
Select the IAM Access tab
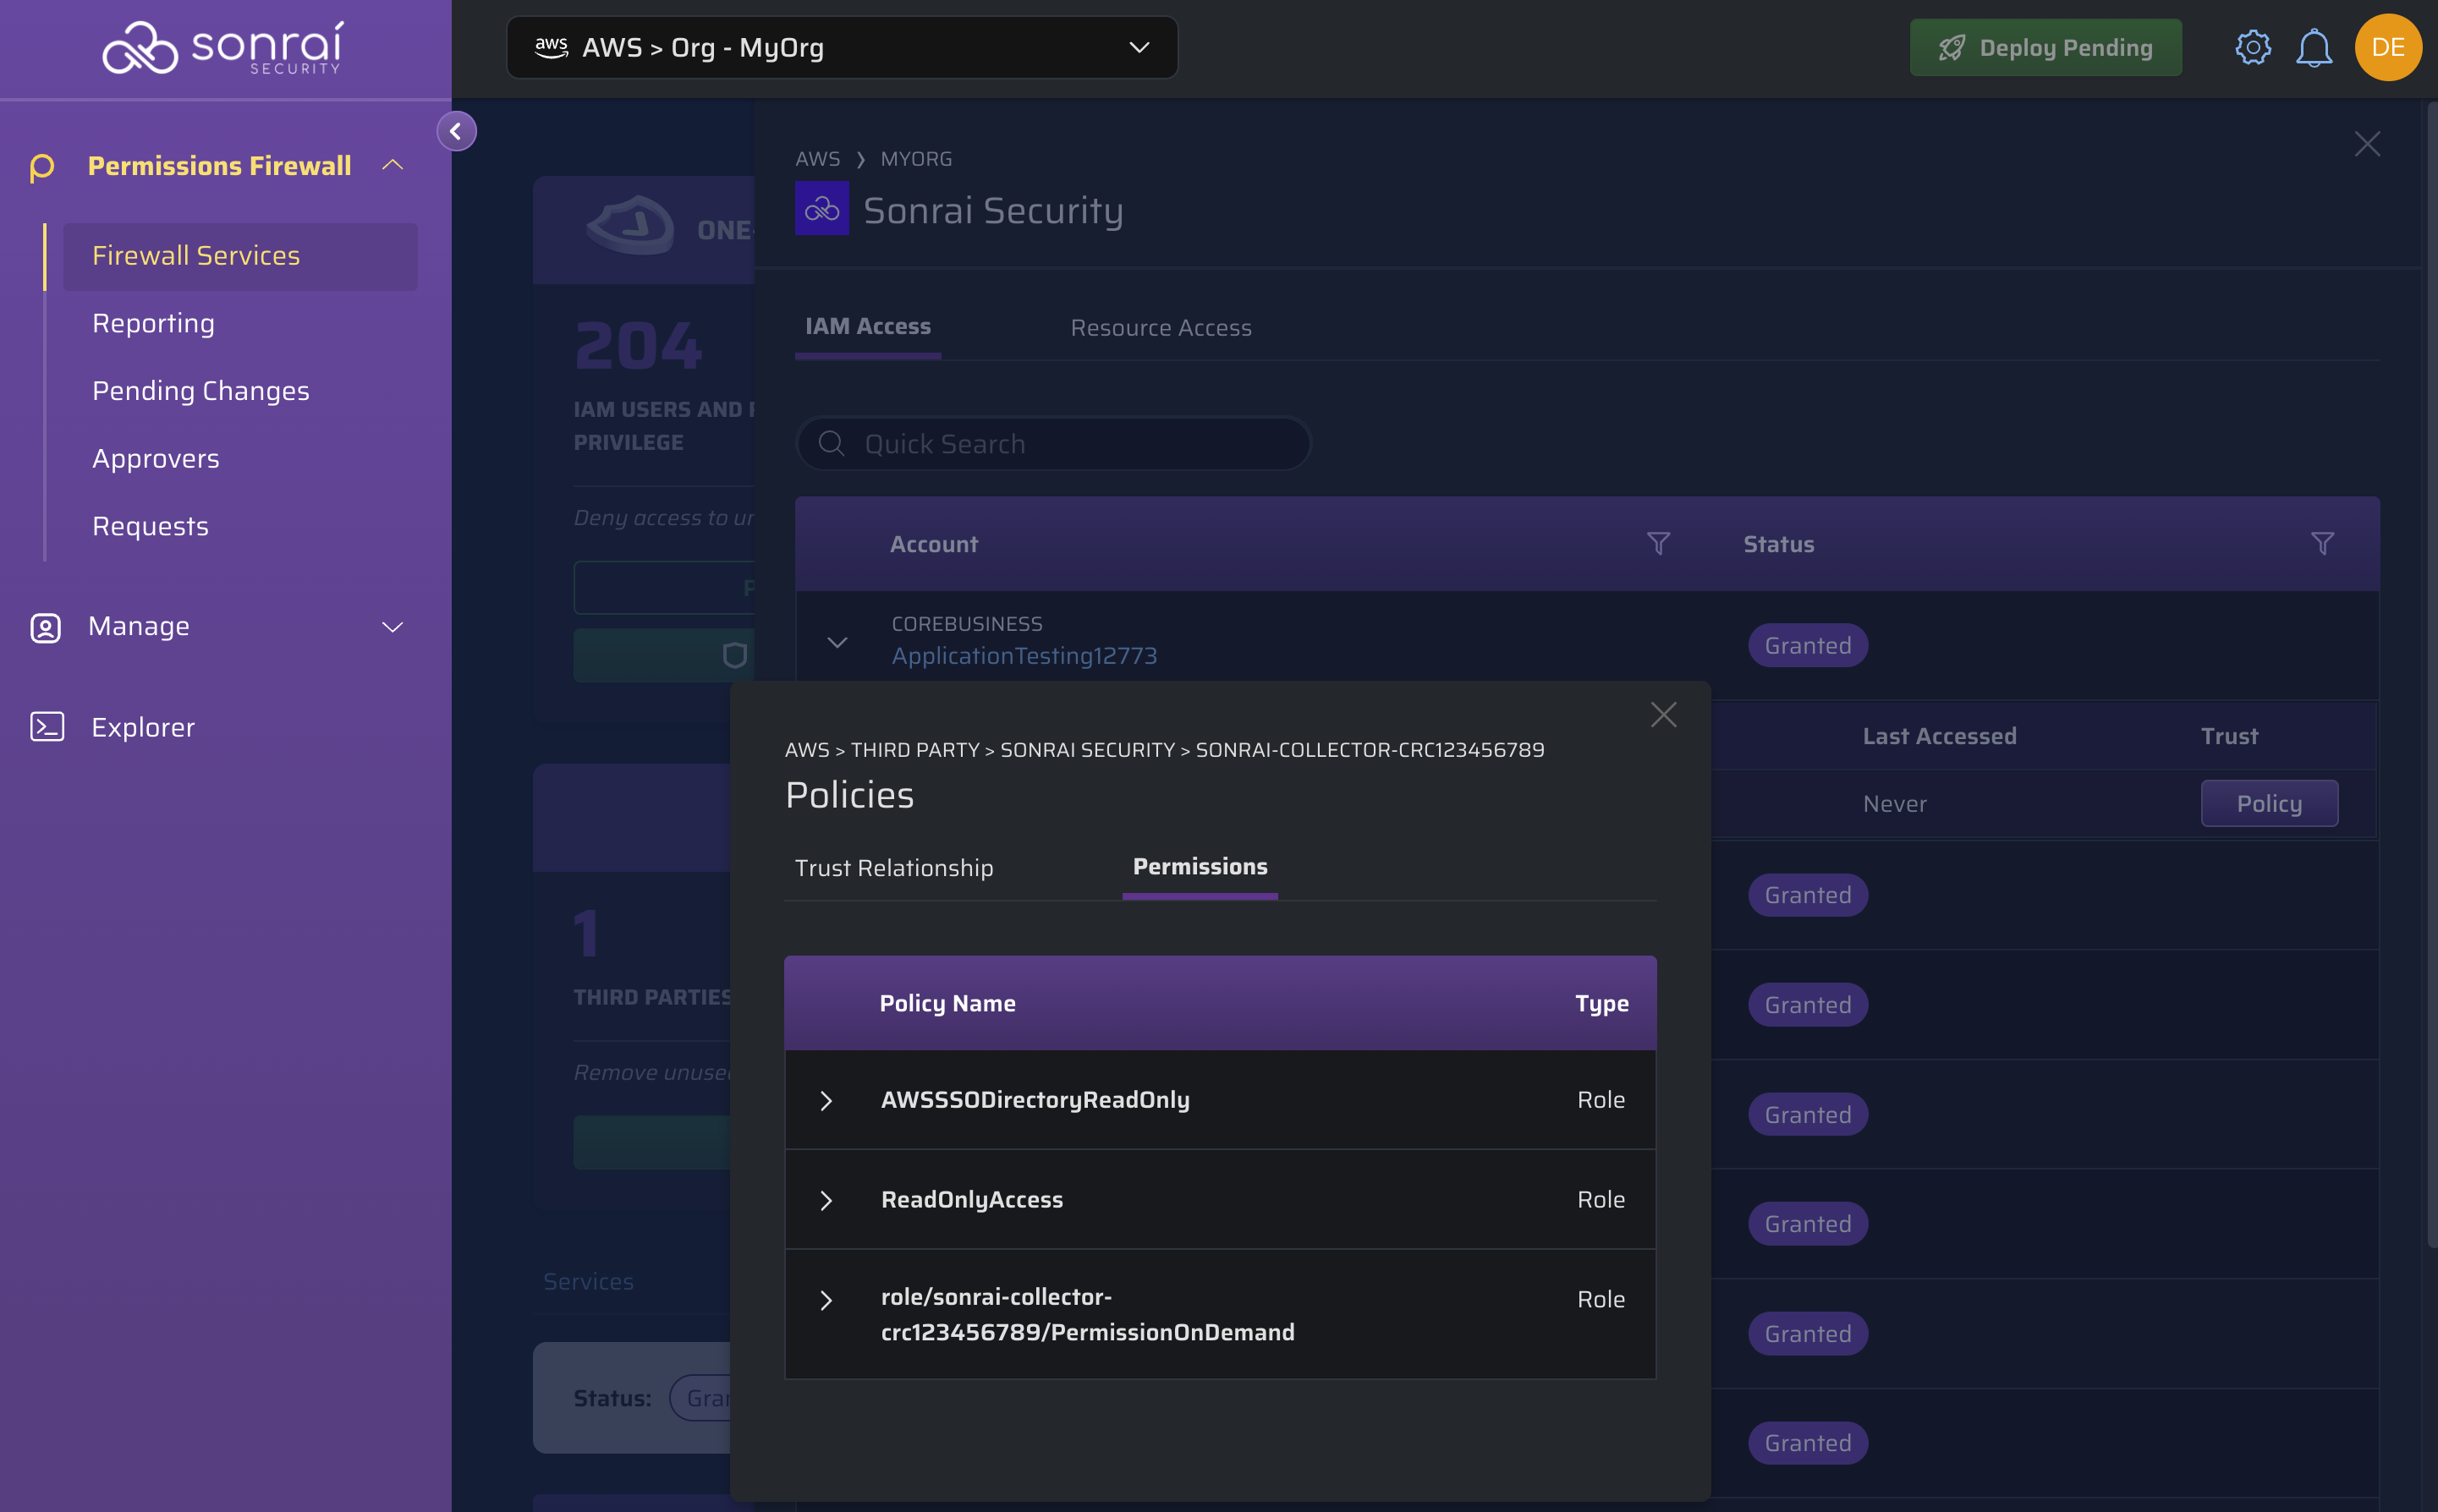[867, 326]
